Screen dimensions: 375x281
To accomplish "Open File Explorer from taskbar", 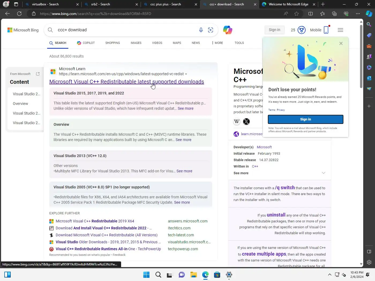I will point(193,275).
